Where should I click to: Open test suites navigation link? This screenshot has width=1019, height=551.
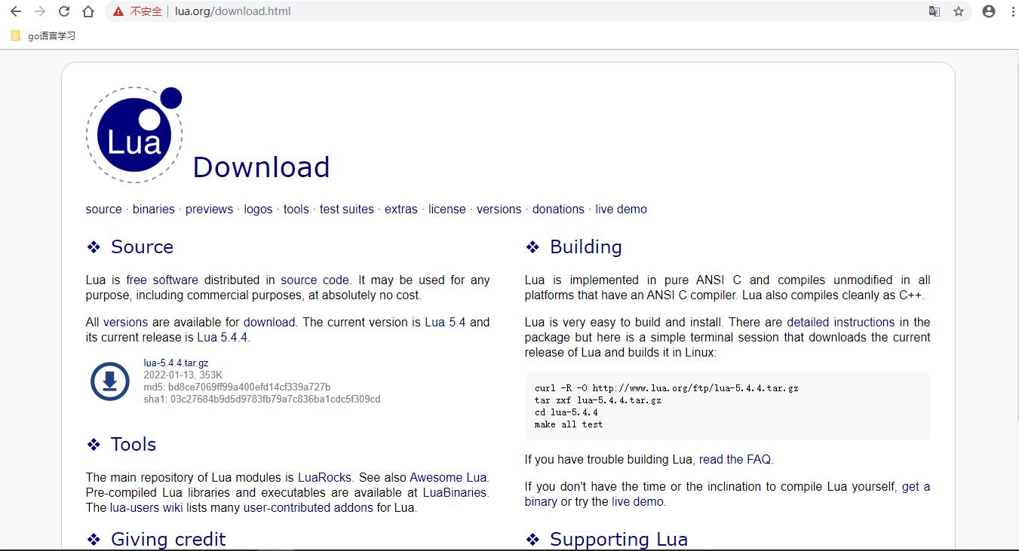(x=346, y=209)
